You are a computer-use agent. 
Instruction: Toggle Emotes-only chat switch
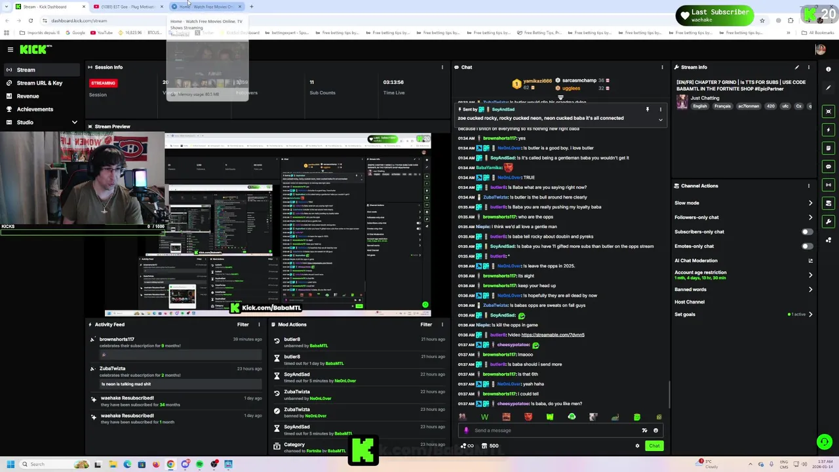click(x=807, y=246)
